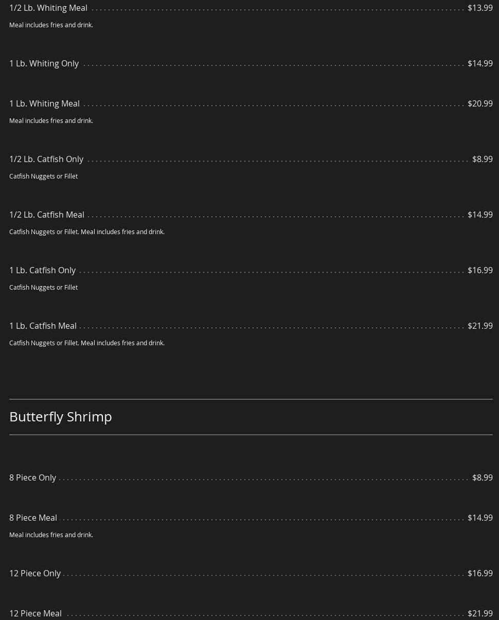499x620 pixels.
Task: Click the 1 Lb. Catfish Meal $21.99 price
Action: [x=480, y=326]
